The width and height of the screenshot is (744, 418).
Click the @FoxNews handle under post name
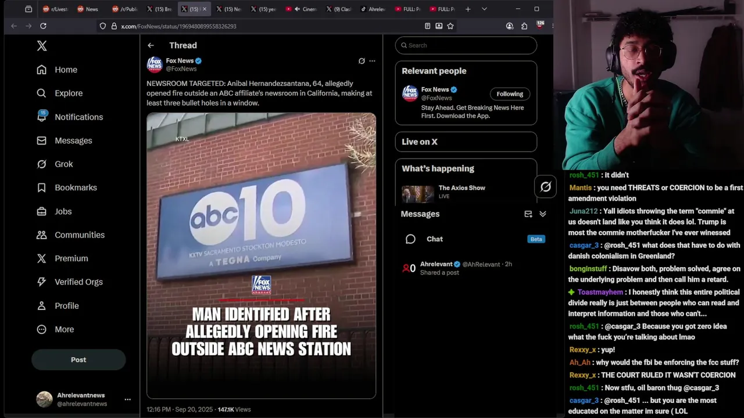click(181, 69)
